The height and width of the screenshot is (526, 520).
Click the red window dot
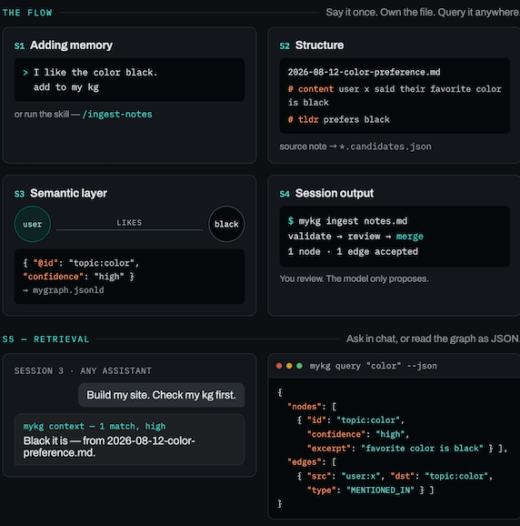(279, 366)
